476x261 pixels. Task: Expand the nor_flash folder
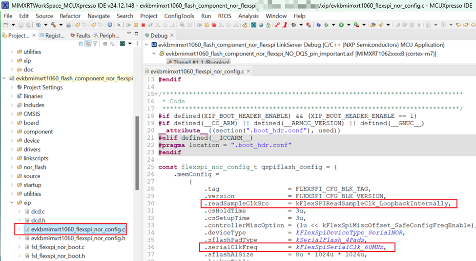(12, 167)
